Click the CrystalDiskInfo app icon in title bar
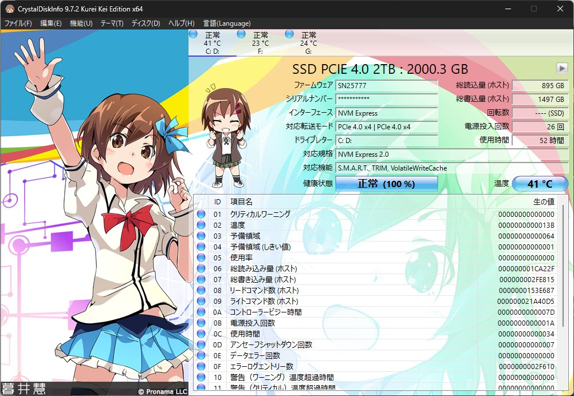 (10, 9)
